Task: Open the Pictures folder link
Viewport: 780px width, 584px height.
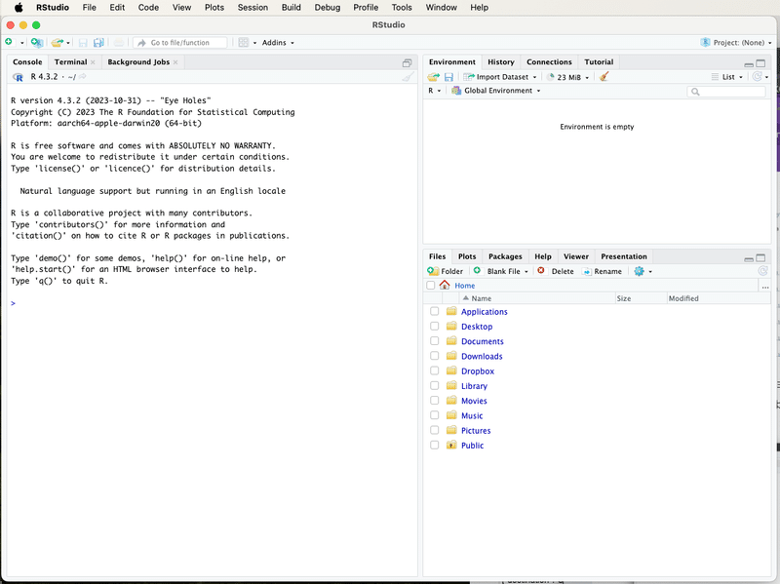Action: point(476,430)
